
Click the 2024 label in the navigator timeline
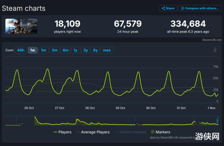[x=198, y=124]
